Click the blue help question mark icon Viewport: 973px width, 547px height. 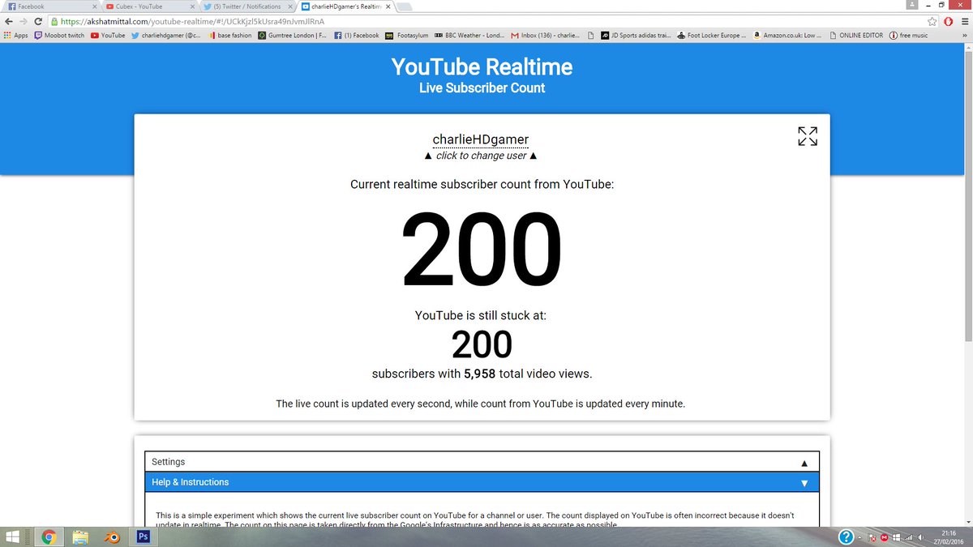846,536
